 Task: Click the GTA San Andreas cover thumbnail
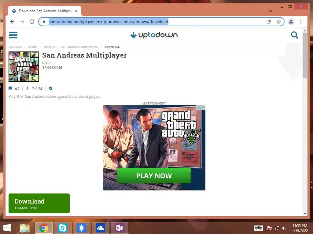pyautogui.click(x=24, y=67)
